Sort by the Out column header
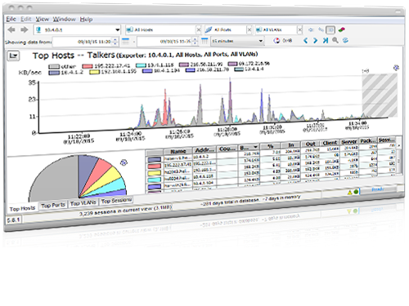 310,144
